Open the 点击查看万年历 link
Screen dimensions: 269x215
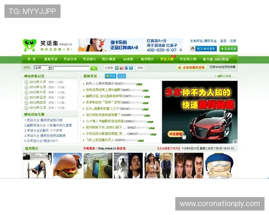click(x=169, y=148)
